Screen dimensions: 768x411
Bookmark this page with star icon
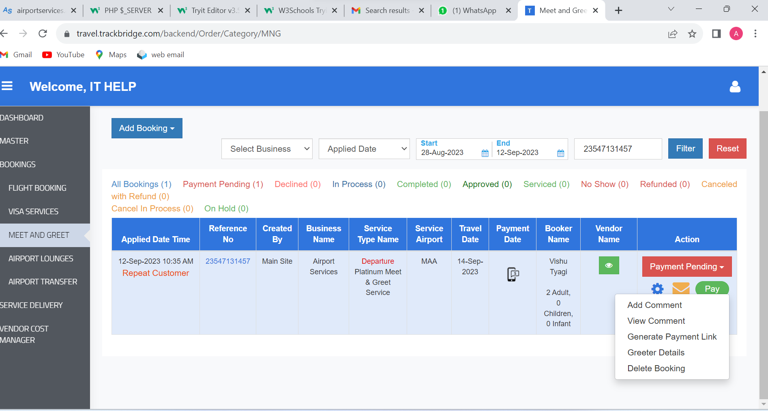pyautogui.click(x=692, y=34)
